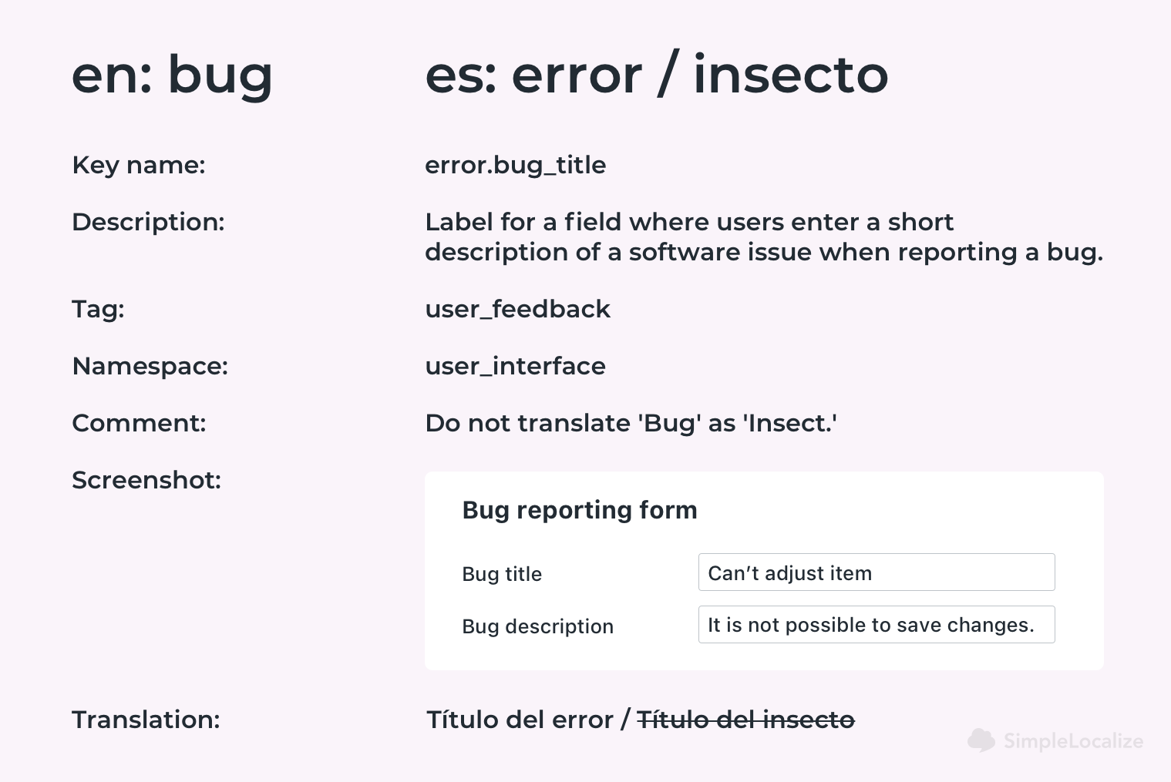This screenshot has height=782, width=1171.
Task: Click the 'Namespace:' label
Action: 150,366
